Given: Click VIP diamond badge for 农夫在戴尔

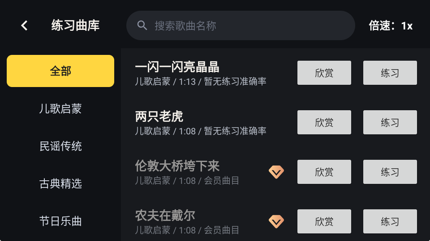Looking at the screenshot, I should click(276, 221).
